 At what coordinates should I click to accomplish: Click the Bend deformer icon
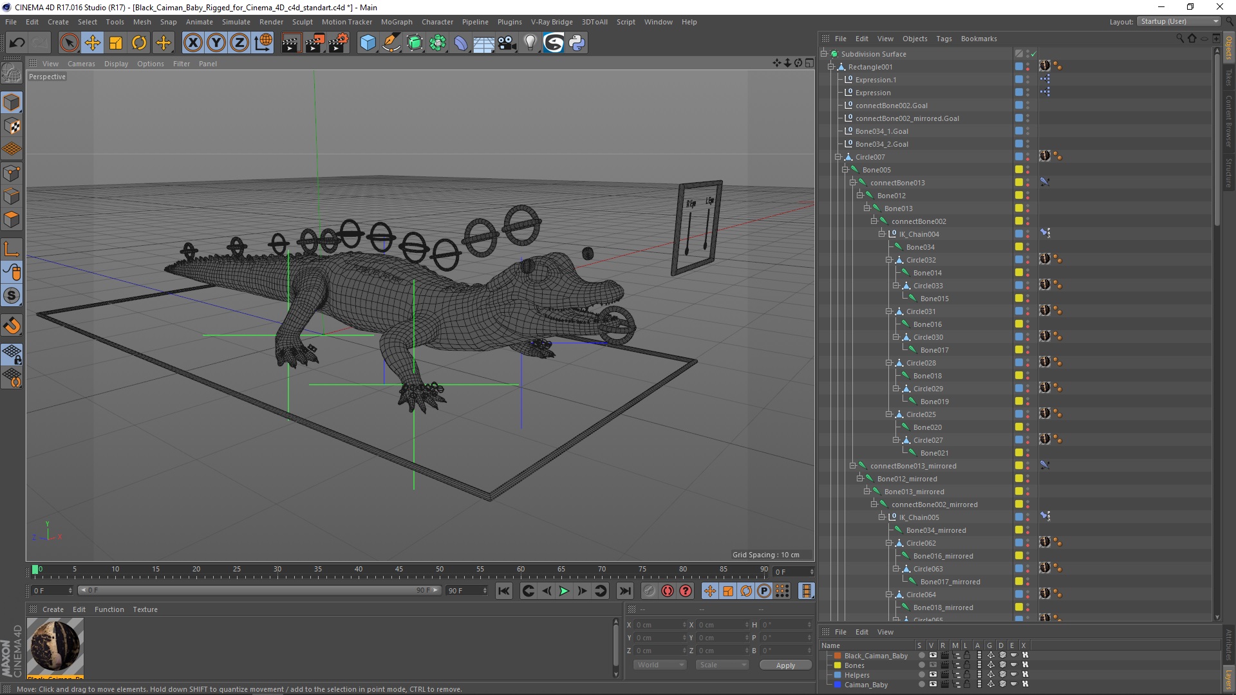pos(461,43)
